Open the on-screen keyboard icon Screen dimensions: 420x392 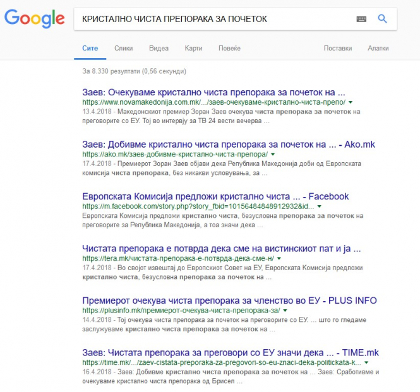coord(361,19)
